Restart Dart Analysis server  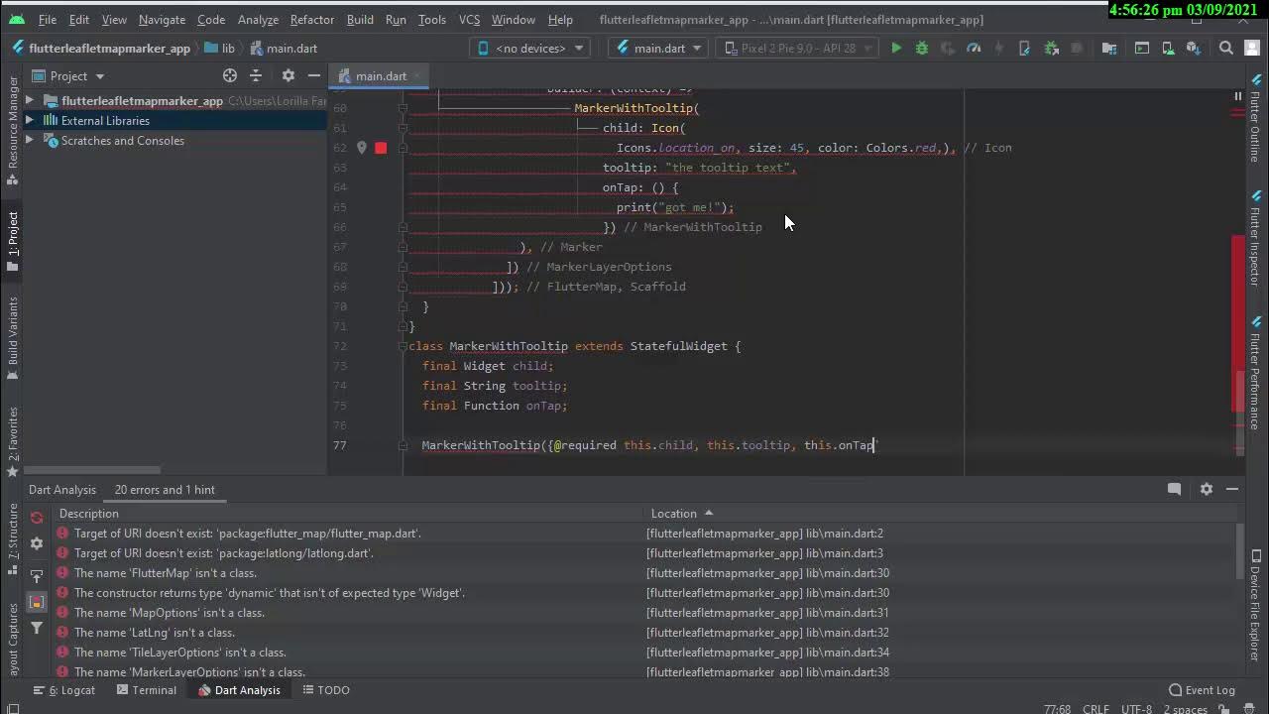37,517
